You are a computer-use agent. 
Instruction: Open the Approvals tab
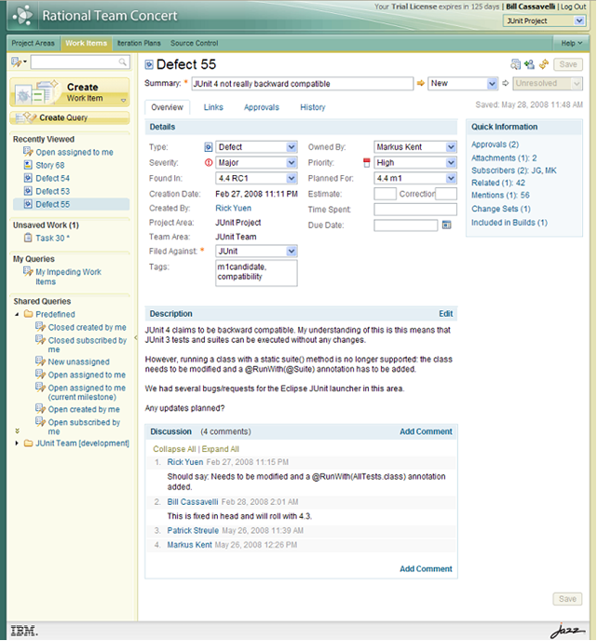(x=262, y=107)
